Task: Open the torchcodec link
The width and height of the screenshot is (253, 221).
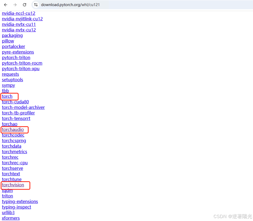Action: pyautogui.click(x=13, y=135)
